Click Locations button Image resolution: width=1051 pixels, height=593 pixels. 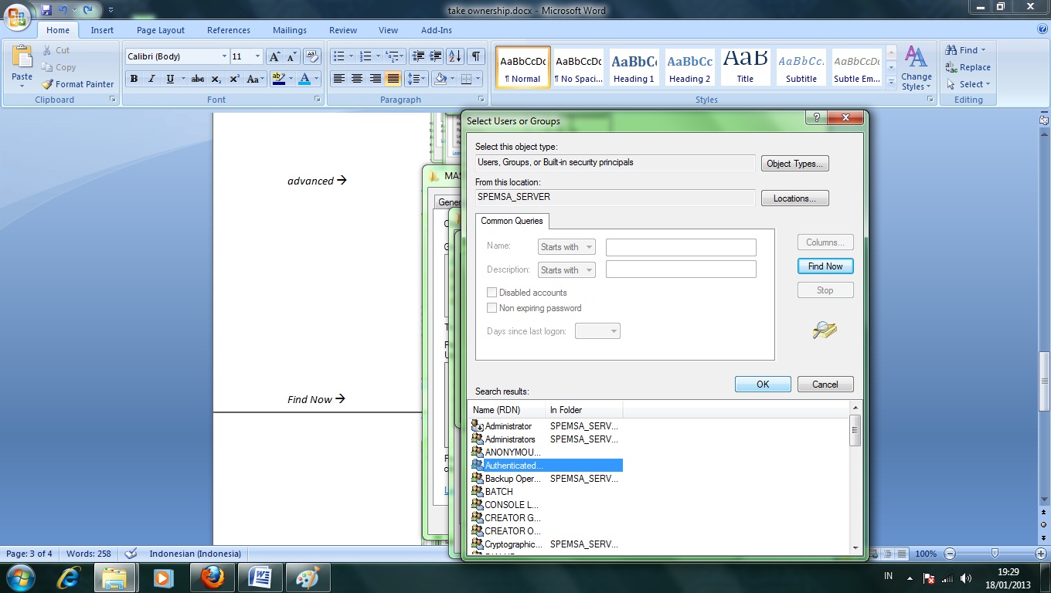pyautogui.click(x=795, y=198)
